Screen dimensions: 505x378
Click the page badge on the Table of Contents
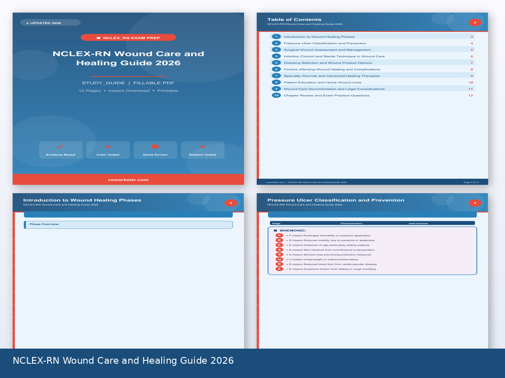tap(475, 22)
